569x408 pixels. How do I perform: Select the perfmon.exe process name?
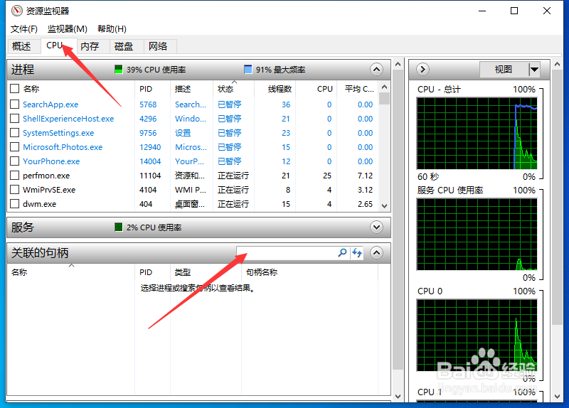point(46,176)
